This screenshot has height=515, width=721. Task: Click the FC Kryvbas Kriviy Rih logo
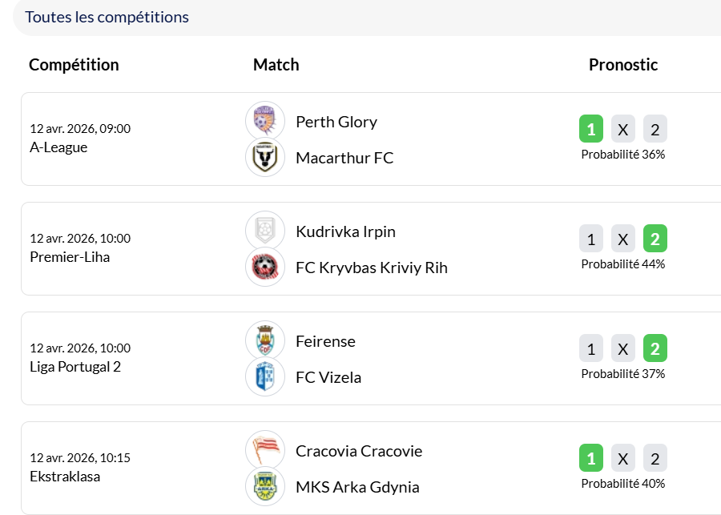[x=265, y=267]
